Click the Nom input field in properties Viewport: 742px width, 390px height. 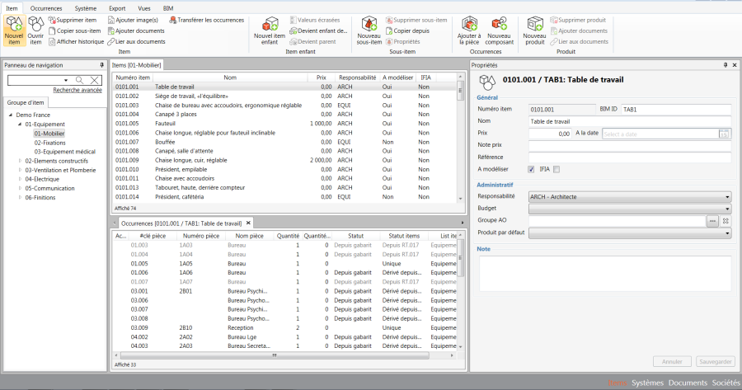(x=630, y=121)
